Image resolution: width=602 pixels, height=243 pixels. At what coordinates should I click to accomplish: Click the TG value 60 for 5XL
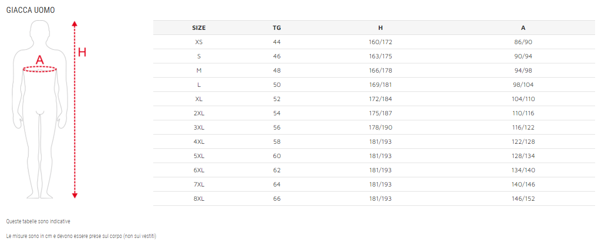click(277, 156)
